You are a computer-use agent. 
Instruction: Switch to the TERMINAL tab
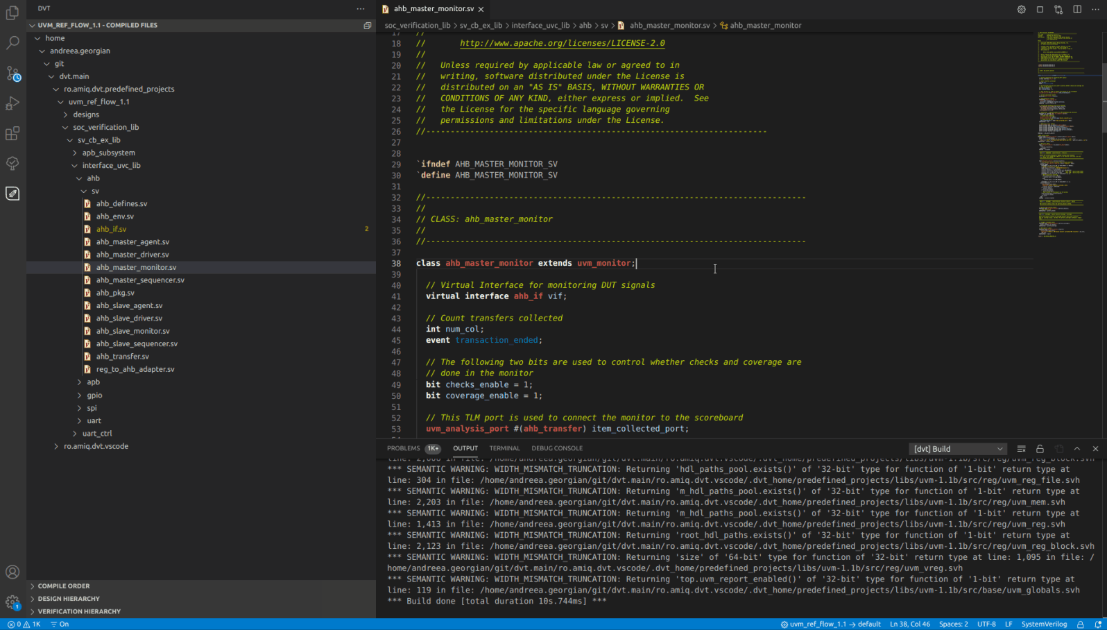(x=504, y=448)
